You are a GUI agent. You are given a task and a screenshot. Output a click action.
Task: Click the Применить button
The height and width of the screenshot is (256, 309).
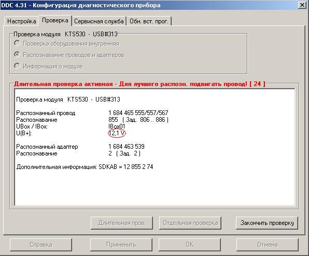[121, 245]
